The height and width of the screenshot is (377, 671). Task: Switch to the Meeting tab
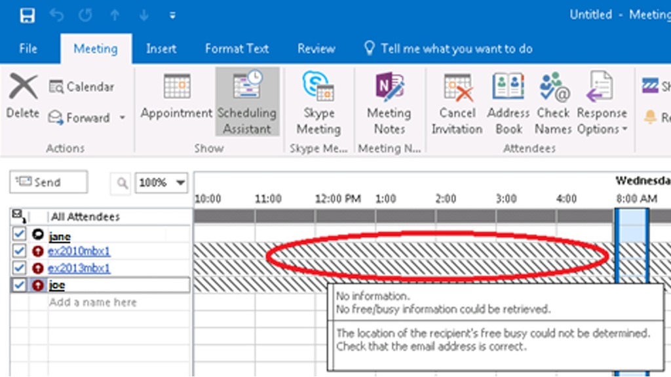pyautogui.click(x=96, y=49)
